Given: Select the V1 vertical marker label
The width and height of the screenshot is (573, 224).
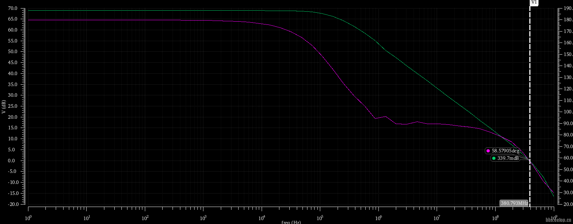Looking at the screenshot, I should click(534, 3).
